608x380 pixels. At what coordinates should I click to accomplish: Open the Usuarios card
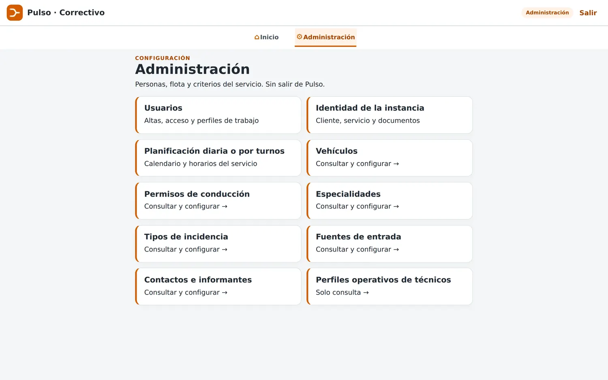(x=218, y=115)
